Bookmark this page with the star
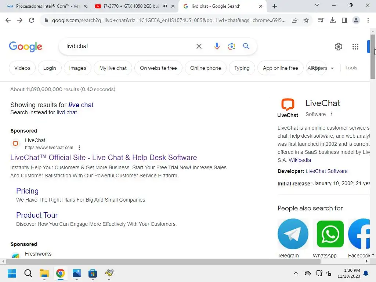376x282 pixels. tap(306, 21)
